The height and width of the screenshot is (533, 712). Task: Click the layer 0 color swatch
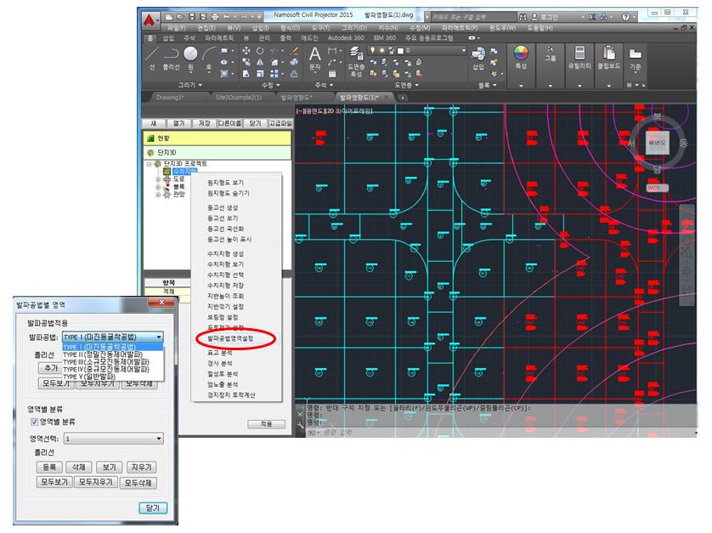click(400, 50)
